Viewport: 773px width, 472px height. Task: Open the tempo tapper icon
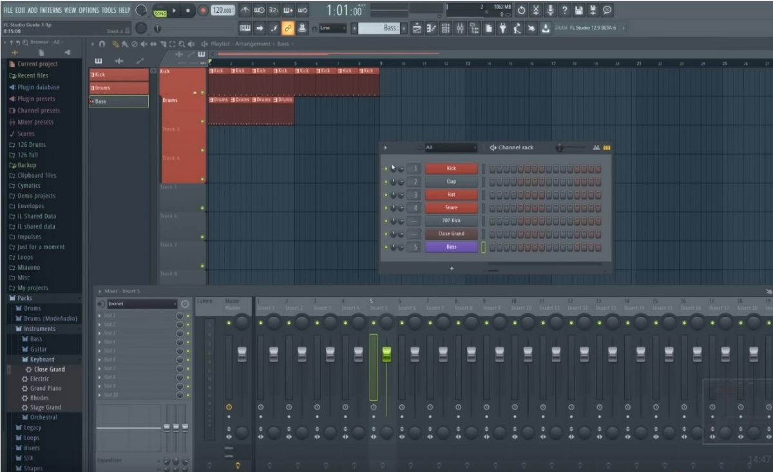coord(517,28)
